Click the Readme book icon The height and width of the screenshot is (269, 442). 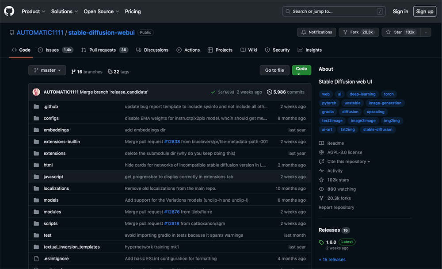coord(321,143)
